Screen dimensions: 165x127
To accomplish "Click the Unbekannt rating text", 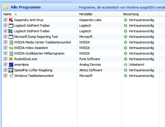I will (137, 65).
